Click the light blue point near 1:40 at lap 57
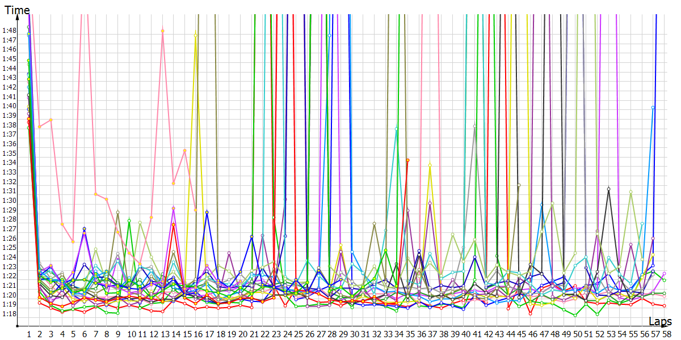The width and height of the screenshot is (681, 340). pyautogui.click(x=653, y=107)
